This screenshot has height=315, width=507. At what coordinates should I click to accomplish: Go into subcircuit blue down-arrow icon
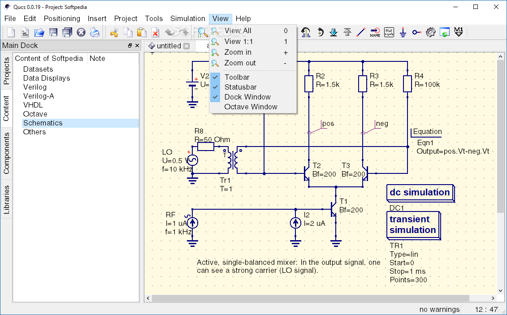pyautogui.click(x=334, y=32)
